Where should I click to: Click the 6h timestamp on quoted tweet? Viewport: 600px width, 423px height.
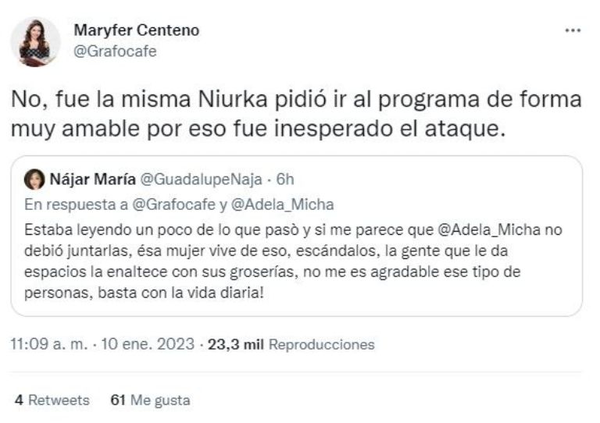pyautogui.click(x=284, y=179)
